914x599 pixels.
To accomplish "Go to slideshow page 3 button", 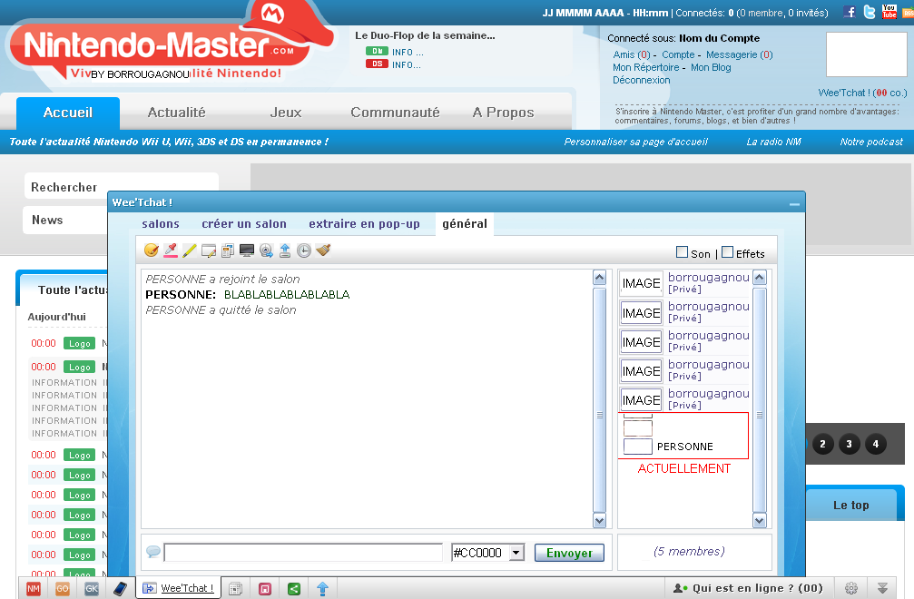I will coord(849,444).
